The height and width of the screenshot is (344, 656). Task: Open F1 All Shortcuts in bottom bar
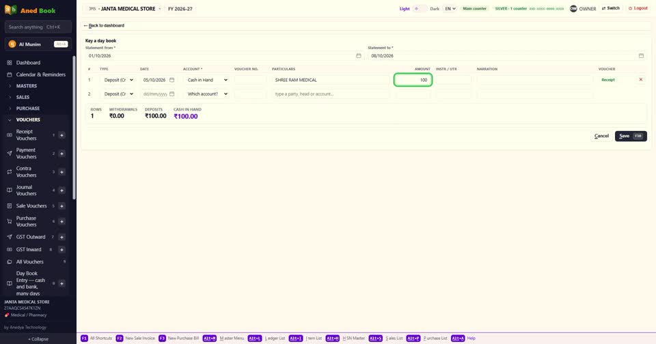click(x=96, y=338)
